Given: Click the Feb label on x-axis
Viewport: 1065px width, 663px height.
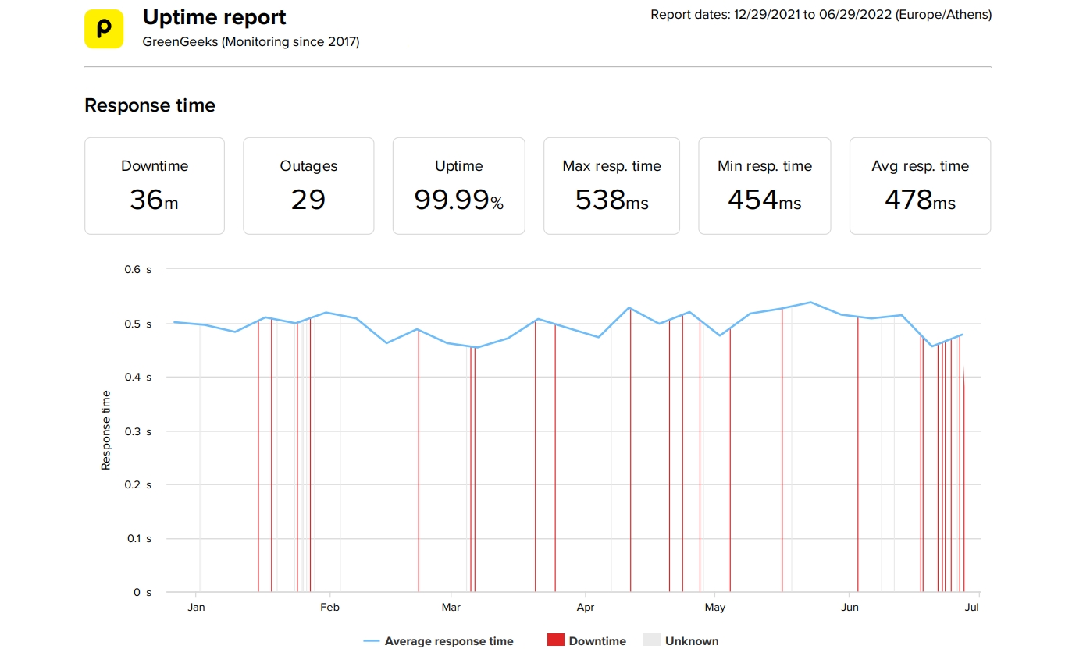Looking at the screenshot, I should tap(330, 607).
